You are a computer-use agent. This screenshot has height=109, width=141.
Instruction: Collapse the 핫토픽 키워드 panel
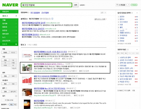[137, 50]
